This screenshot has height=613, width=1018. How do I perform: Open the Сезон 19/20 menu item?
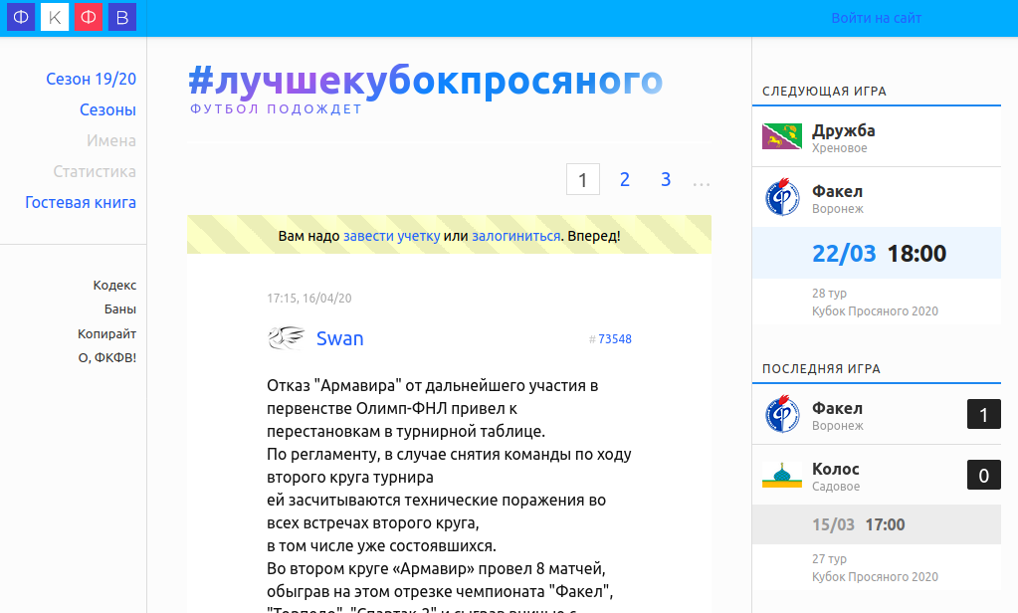pos(91,79)
